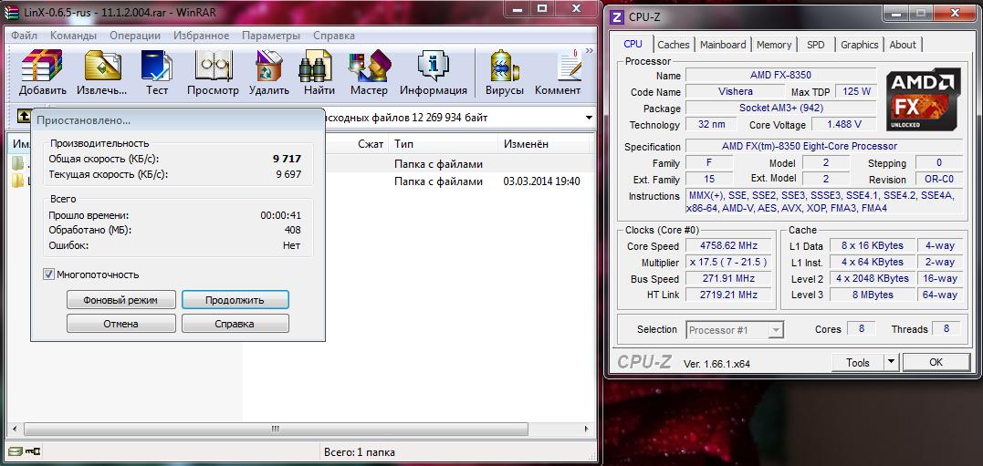Switch to the Memory tab
The height and width of the screenshot is (466, 983).
point(774,45)
